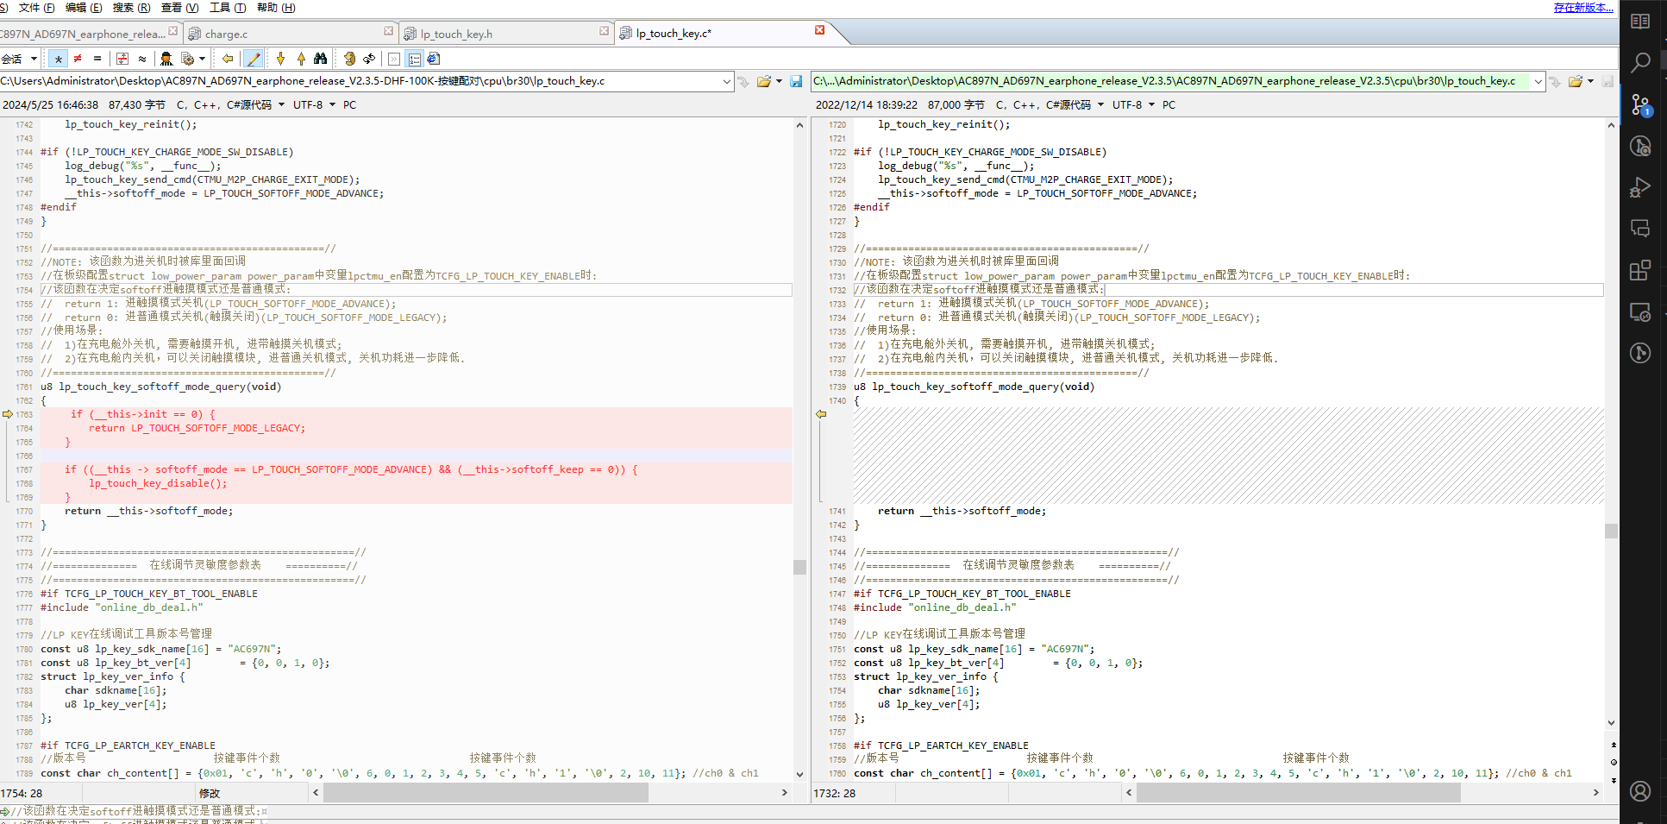
Task: Click right pane horizontal scrollbar
Action: [1298, 793]
